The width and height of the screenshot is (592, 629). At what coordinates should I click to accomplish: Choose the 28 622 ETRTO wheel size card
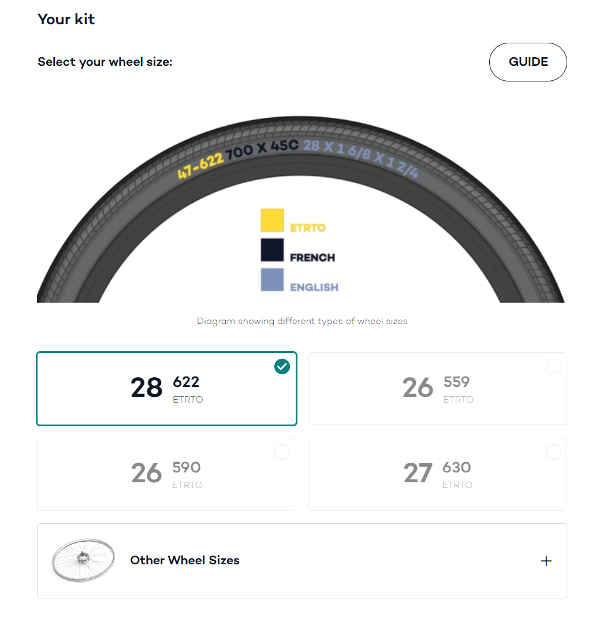pos(166,389)
